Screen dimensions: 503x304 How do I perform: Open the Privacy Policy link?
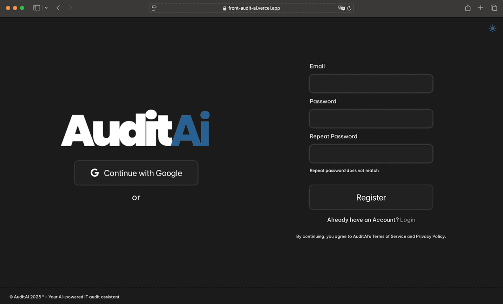[430, 236]
